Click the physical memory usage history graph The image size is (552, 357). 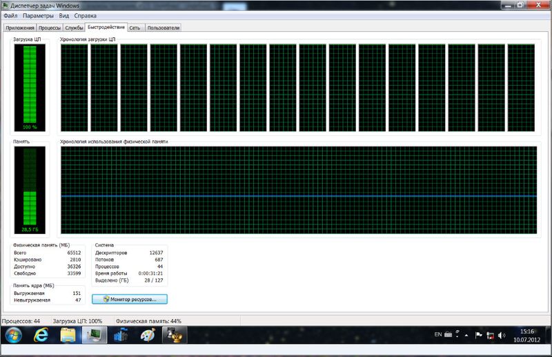click(299, 190)
